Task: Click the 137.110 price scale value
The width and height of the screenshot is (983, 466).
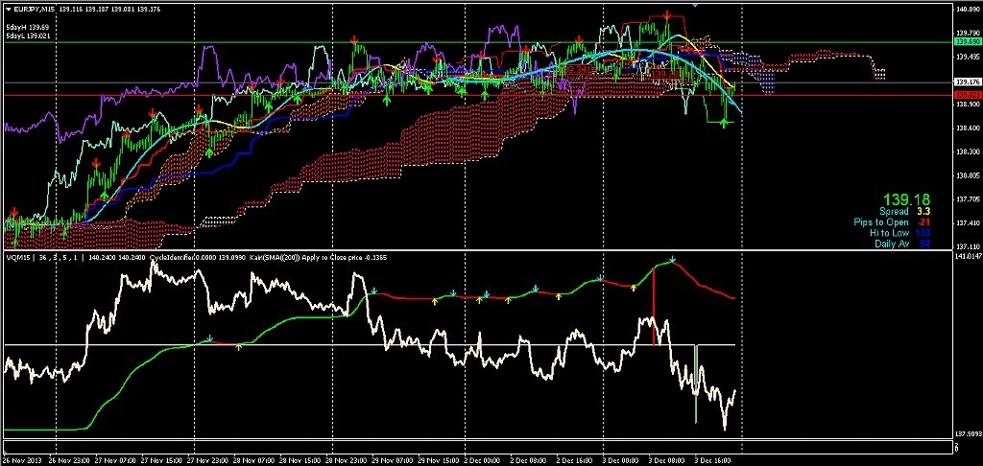Action: coord(968,246)
